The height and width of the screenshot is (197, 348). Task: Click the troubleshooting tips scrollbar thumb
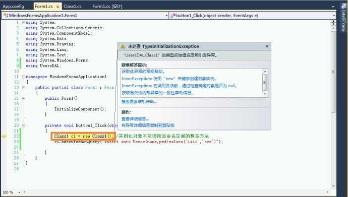click(x=265, y=82)
